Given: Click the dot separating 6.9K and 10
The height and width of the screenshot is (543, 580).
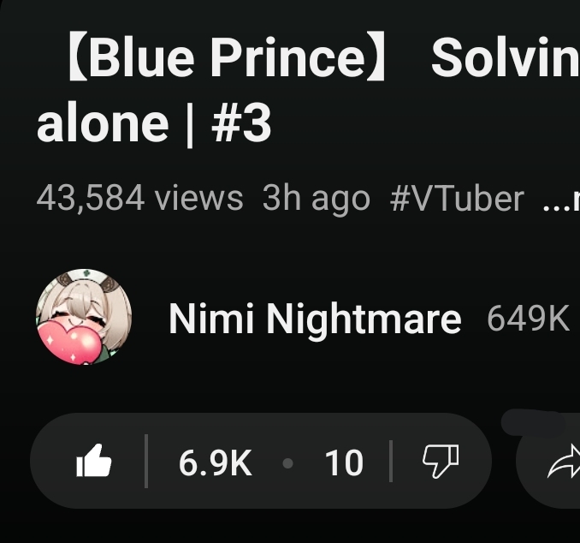Looking at the screenshot, I should coord(287,463).
